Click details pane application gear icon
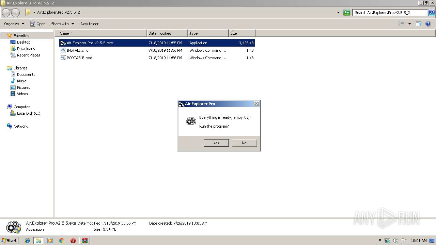436x245 pixels. coord(14,227)
